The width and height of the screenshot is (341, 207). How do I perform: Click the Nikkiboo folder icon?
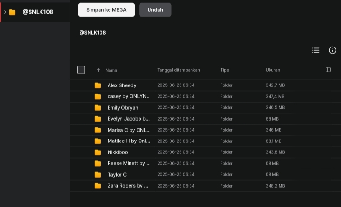(x=98, y=152)
